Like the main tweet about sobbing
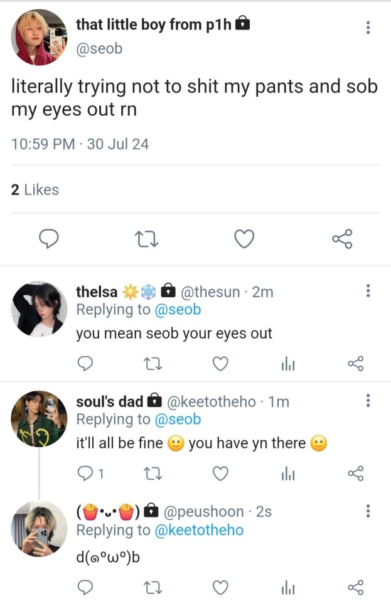Image resolution: width=391 pixels, height=603 pixels. (x=244, y=239)
